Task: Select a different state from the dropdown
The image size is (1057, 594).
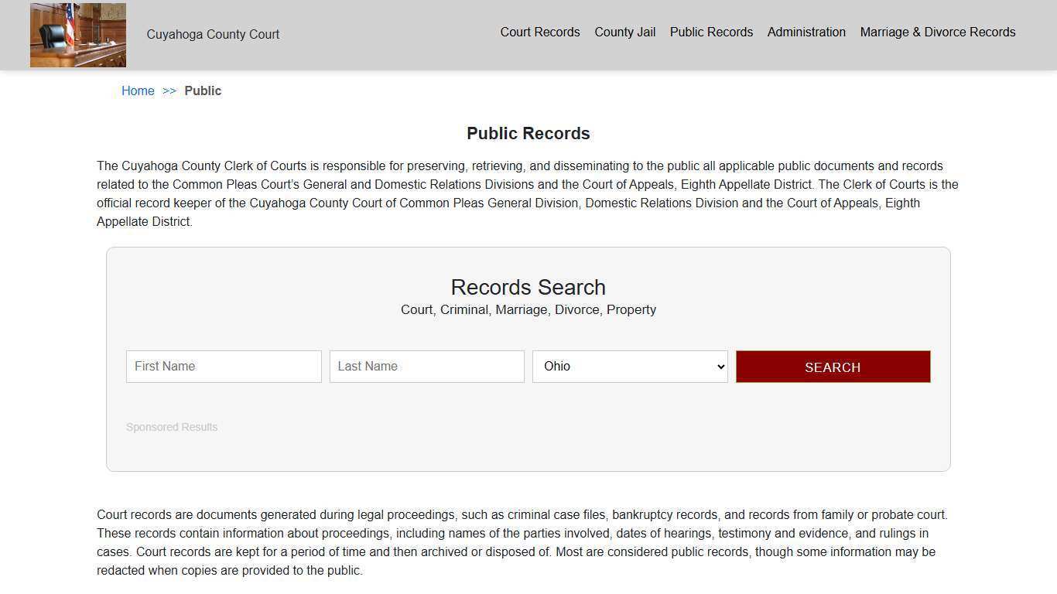Action: tap(629, 366)
